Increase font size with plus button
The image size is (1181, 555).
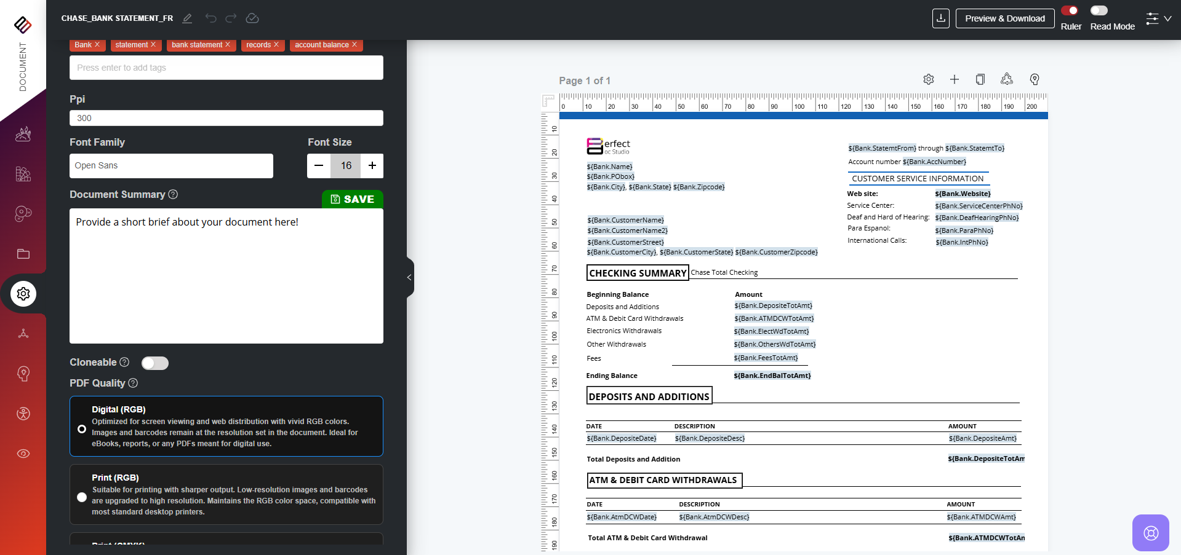click(372, 166)
